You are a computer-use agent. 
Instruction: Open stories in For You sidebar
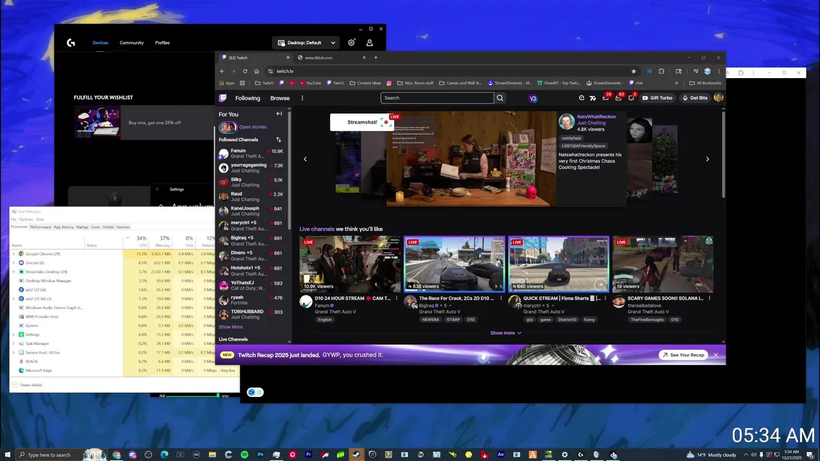(x=243, y=127)
